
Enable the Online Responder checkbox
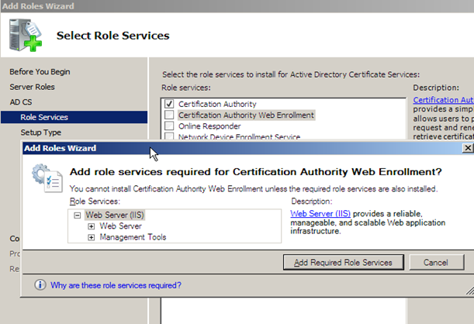(169, 126)
